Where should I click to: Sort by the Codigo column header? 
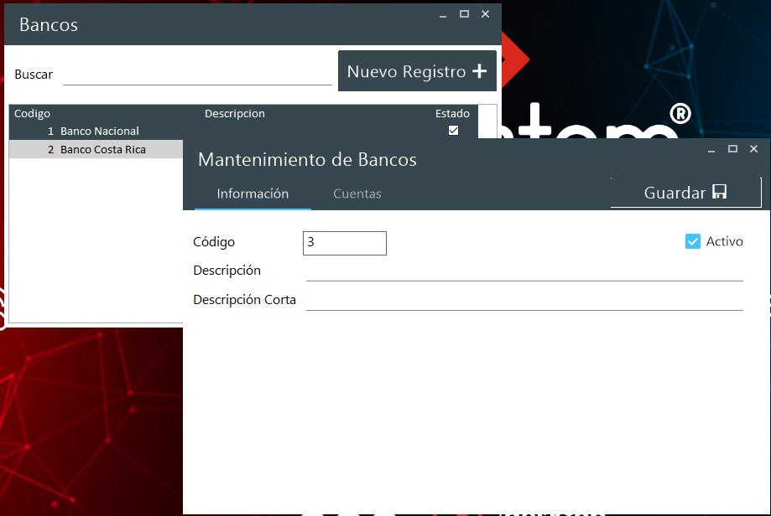tap(33, 113)
